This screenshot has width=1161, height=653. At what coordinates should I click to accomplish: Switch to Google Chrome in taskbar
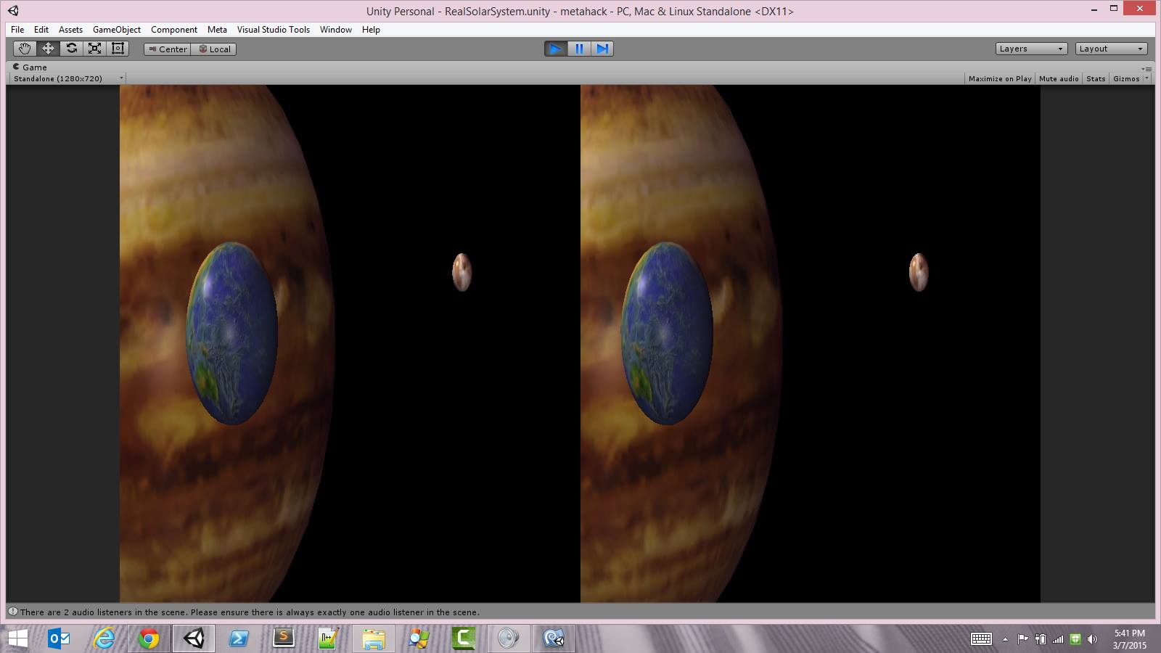(149, 638)
